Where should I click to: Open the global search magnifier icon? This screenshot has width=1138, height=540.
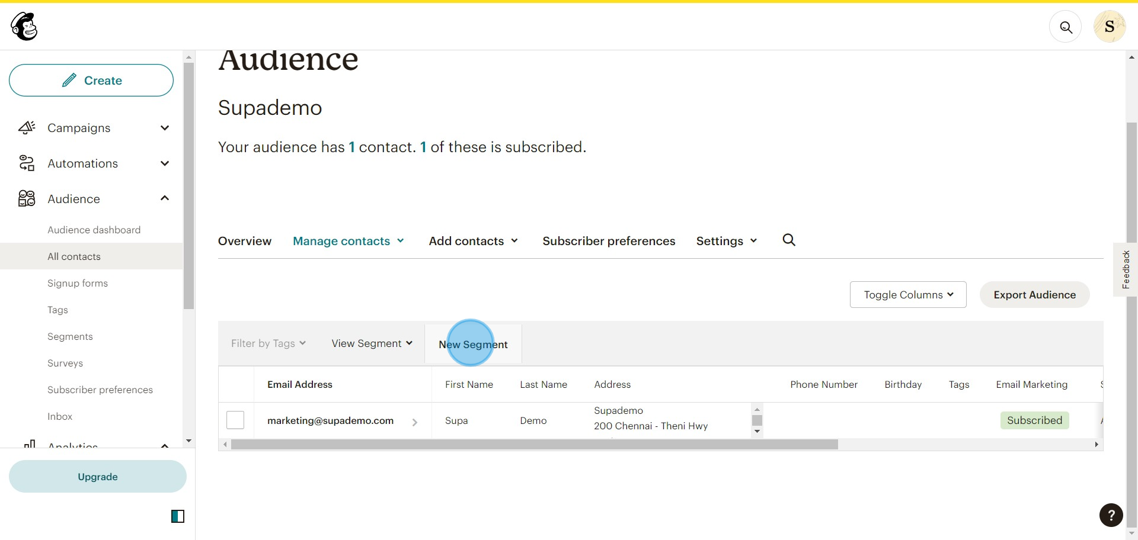click(x=1066, y=27)
